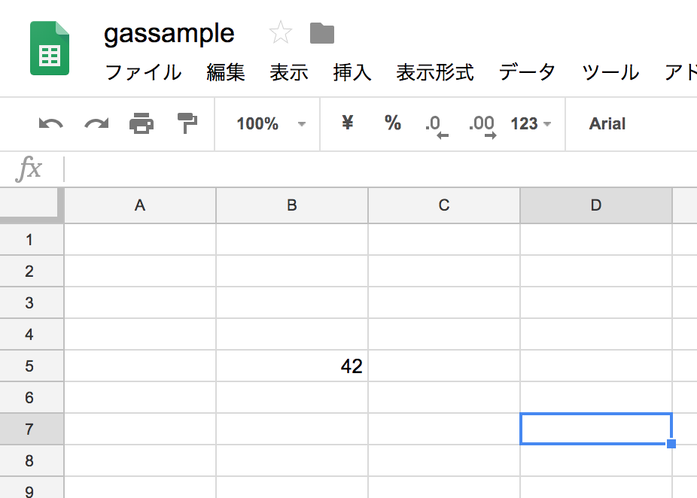Star the gassample spreadsheet
This screenshot has height=498, width=697.
tap(281, 32)
